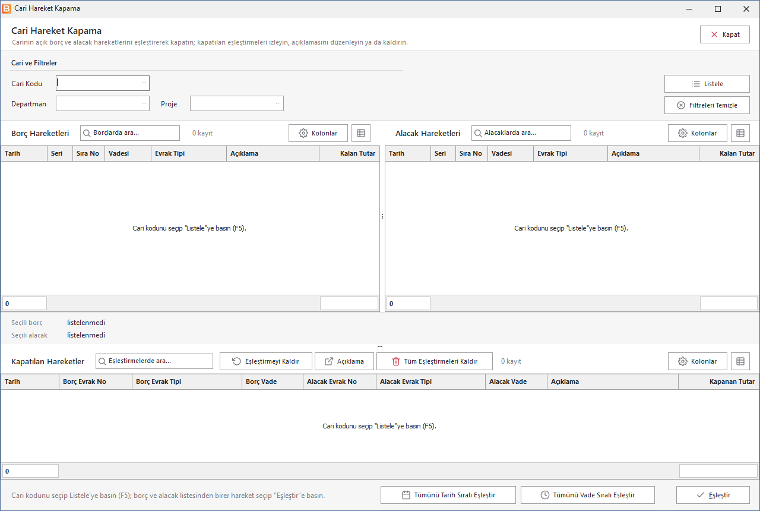Sort Kapatılan Hareketler by Borç Vade

pyautogui.click(x=273, y=381)
